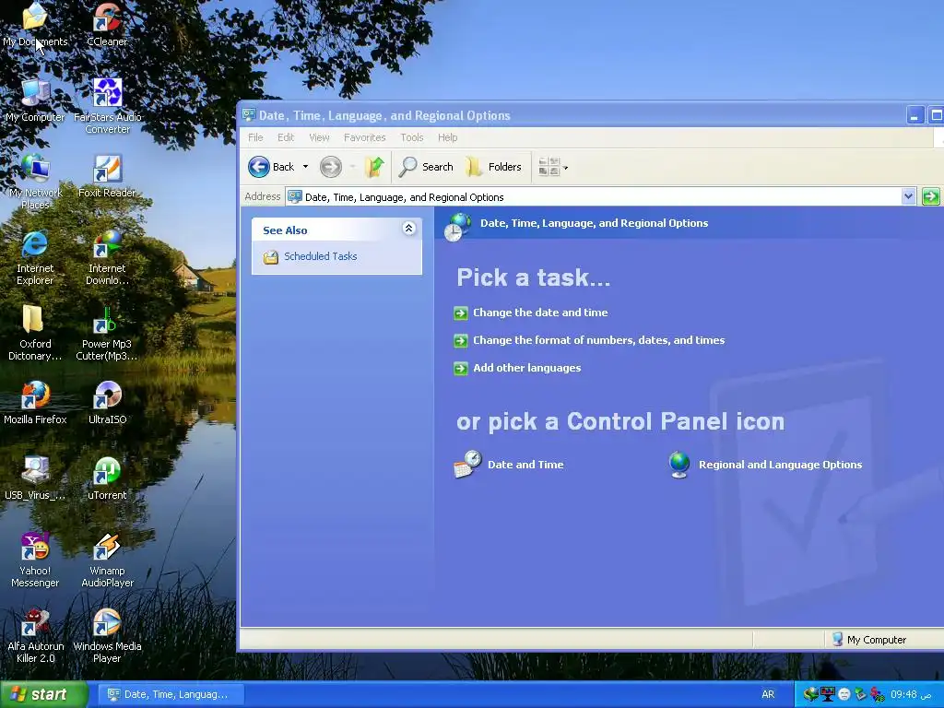Select Winamp AudioPlayer shortcut
The image size is (944, 708).
(x=107, y=560)
